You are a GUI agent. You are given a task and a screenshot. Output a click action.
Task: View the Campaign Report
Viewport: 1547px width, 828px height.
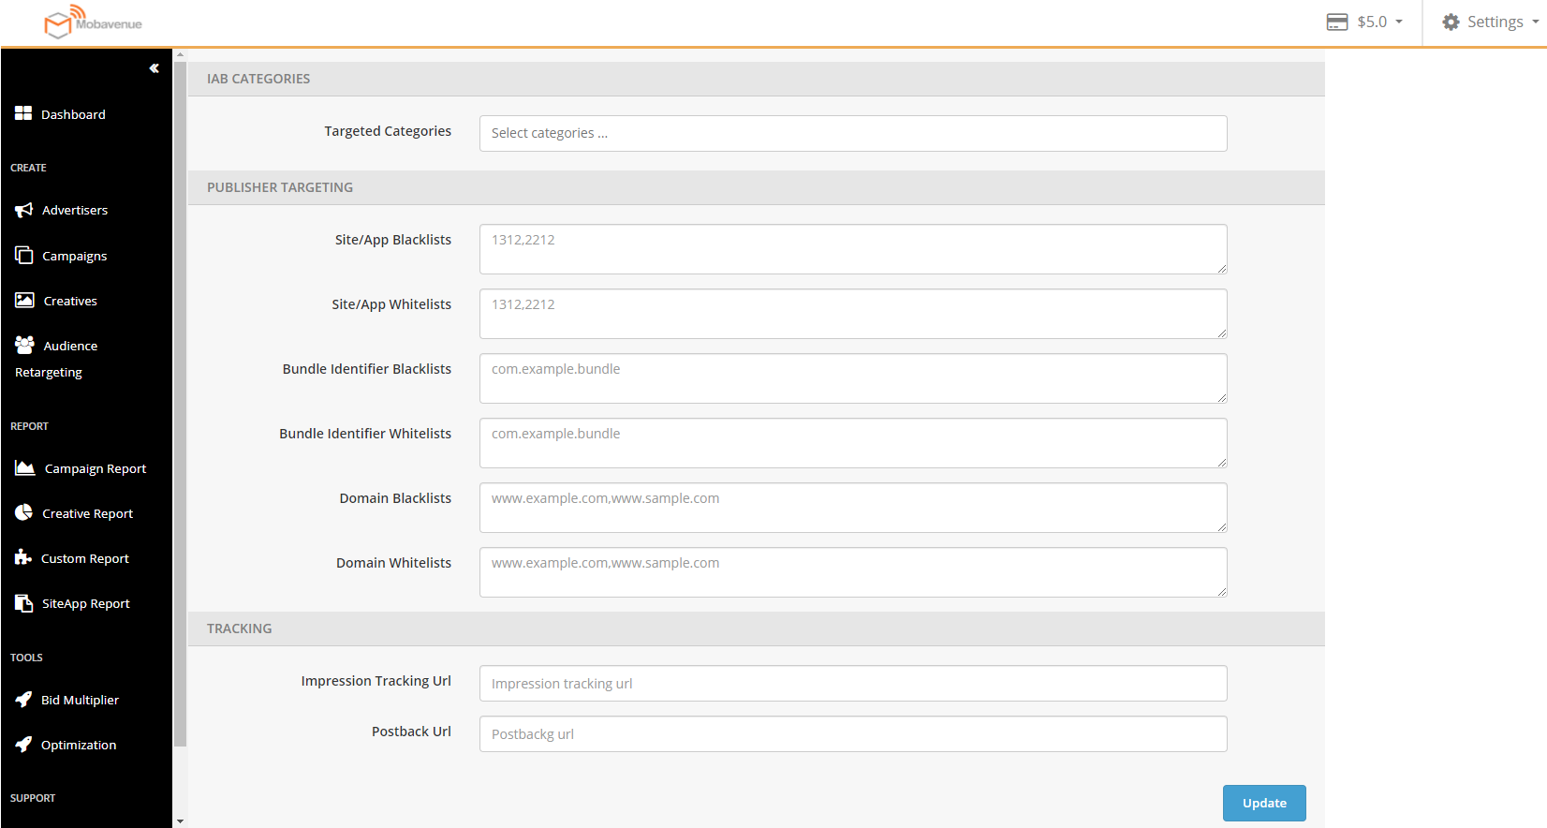tap(96, 468)
